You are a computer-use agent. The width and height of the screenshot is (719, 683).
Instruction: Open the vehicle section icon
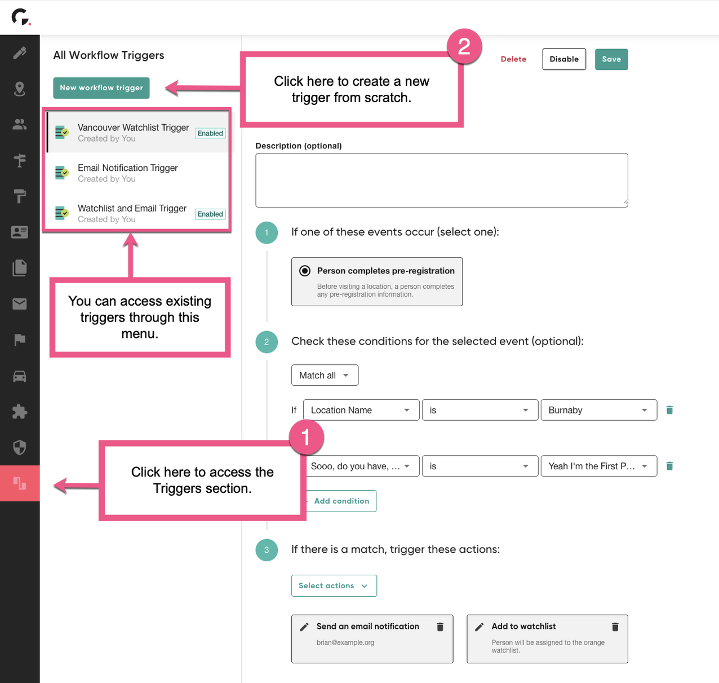[x=20, y=376]
